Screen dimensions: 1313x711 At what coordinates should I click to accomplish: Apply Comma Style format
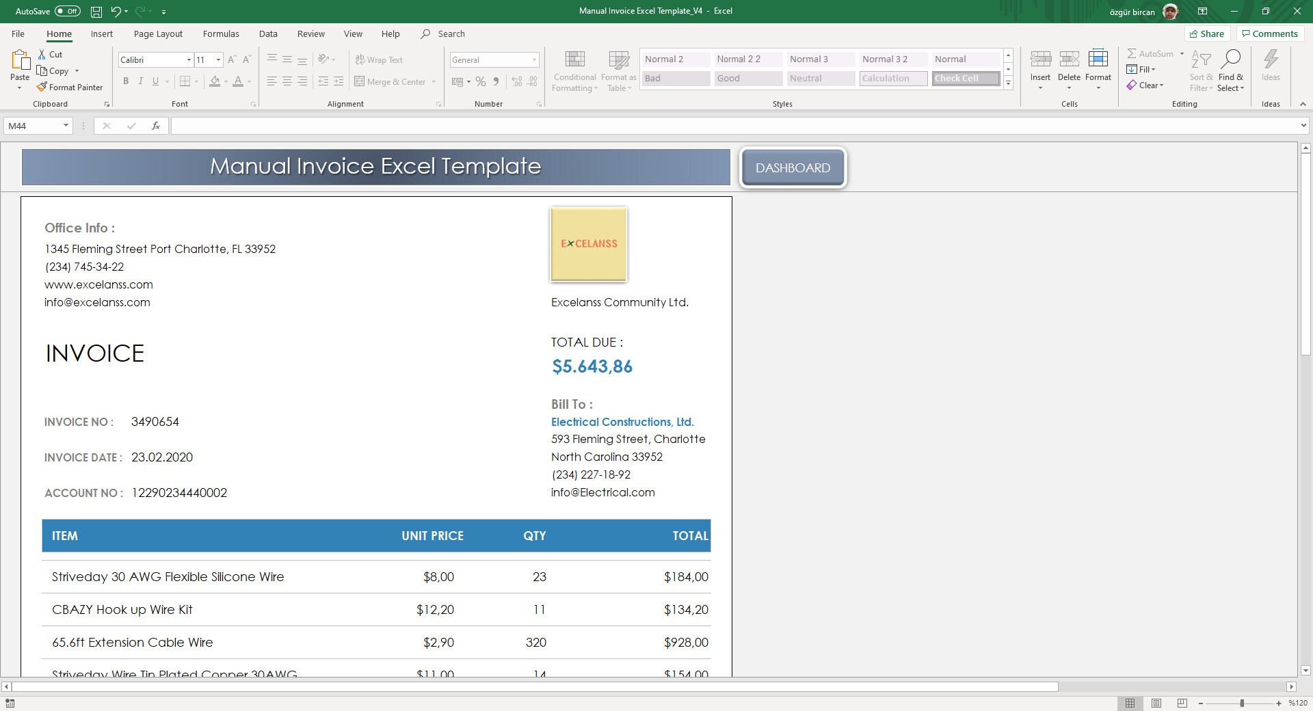tap(496, 81)
